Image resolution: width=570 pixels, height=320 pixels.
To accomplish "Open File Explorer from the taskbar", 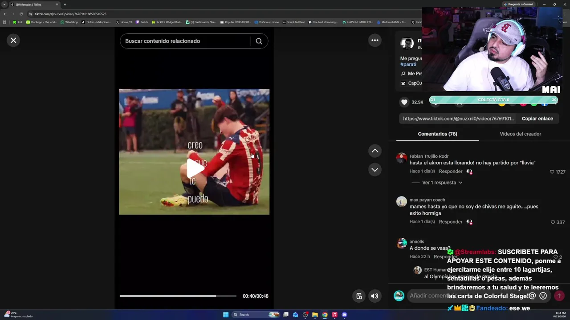I will pos(315,315).
